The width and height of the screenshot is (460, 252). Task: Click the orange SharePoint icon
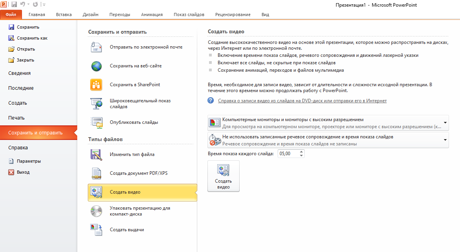click(96, 85)
